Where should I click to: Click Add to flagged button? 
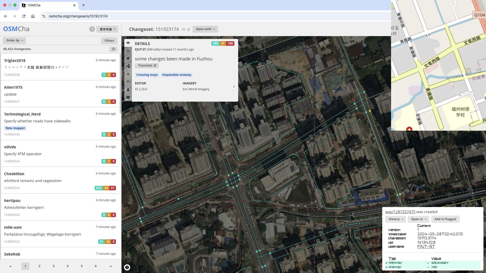(x=445, y=219)
